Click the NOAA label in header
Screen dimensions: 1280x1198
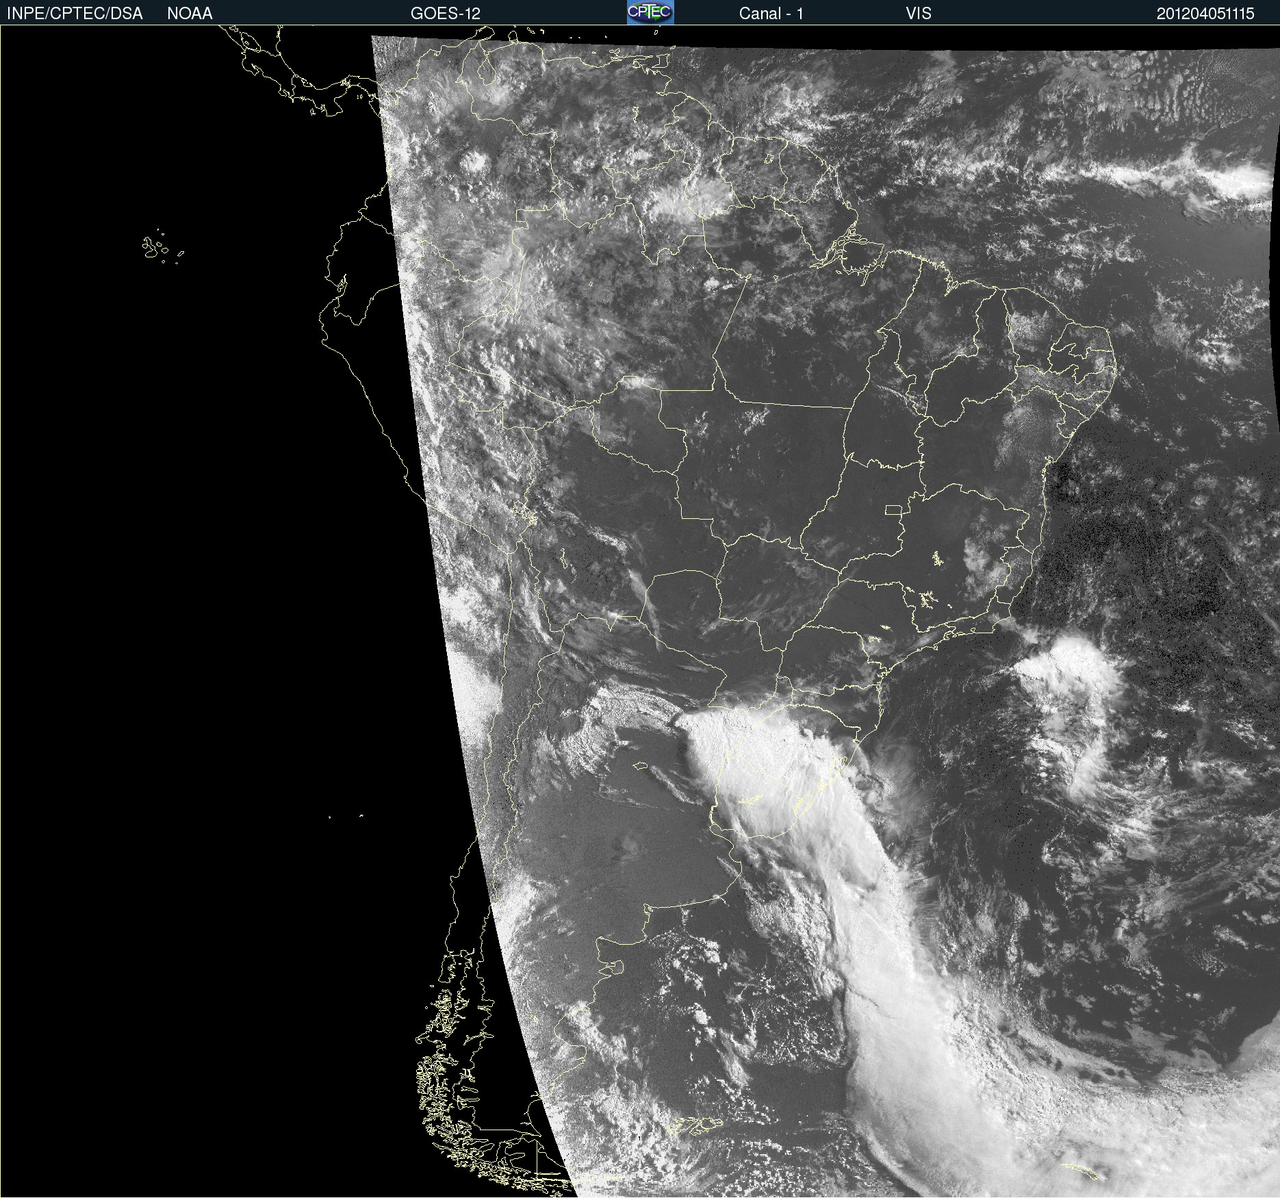click(x=190, y=14)
